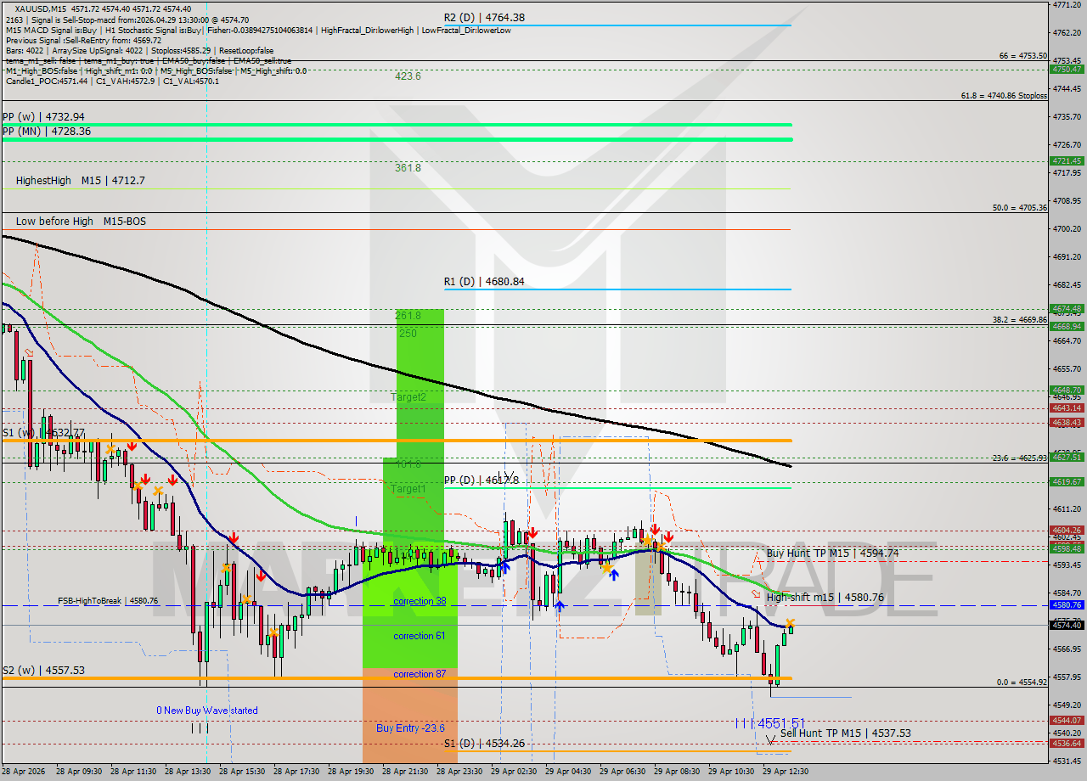1087x781 pixels.
Task: Select the 0 New Buy Wave started text
Action: [206, 711]
